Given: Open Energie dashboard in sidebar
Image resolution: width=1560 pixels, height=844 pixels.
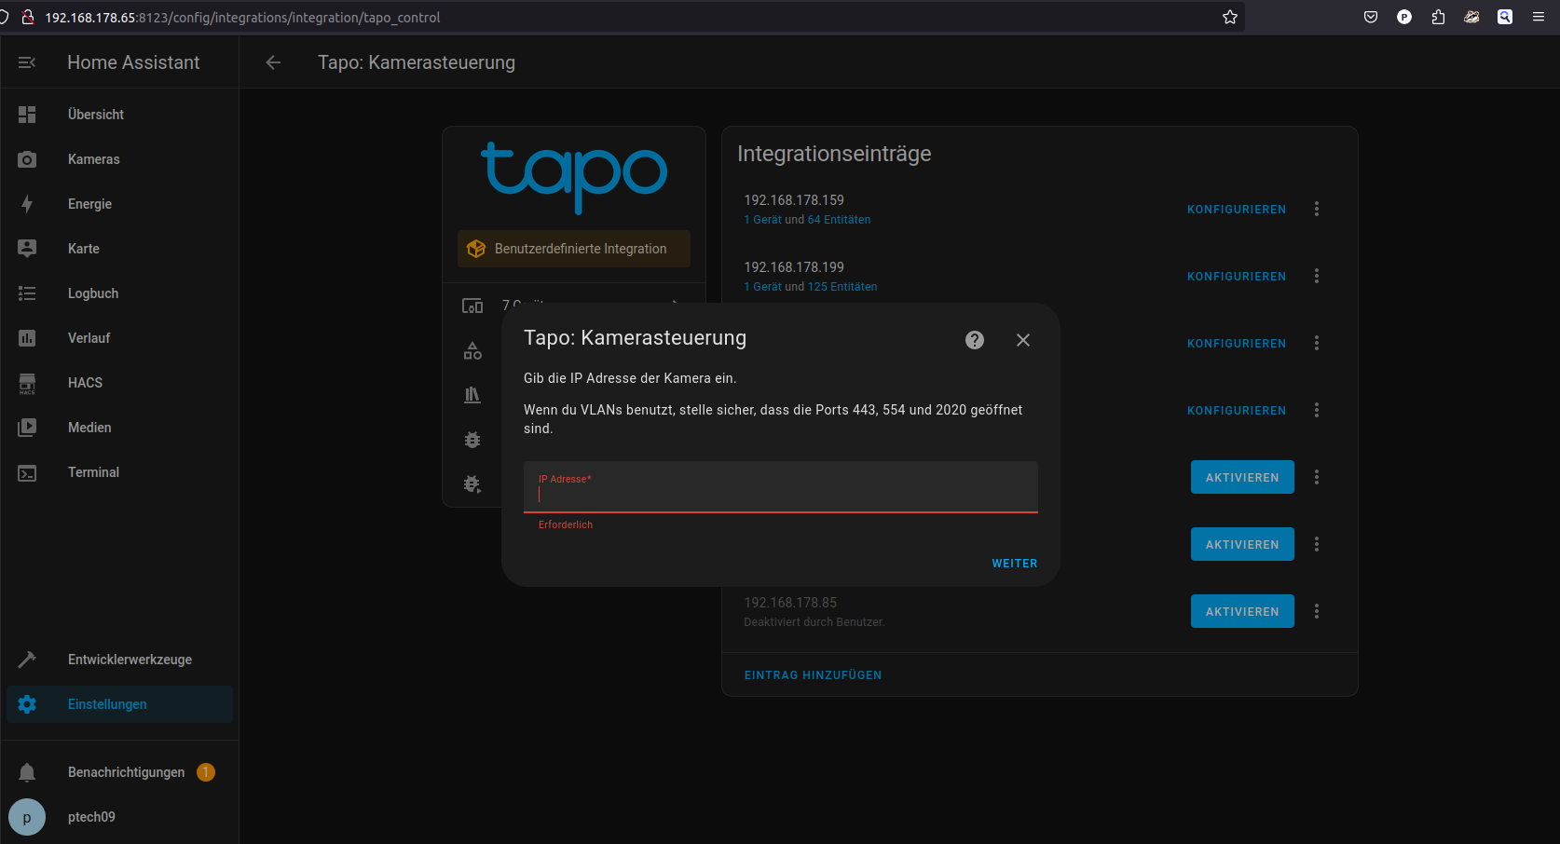Looking at the screenshot, I should point(89,204).
